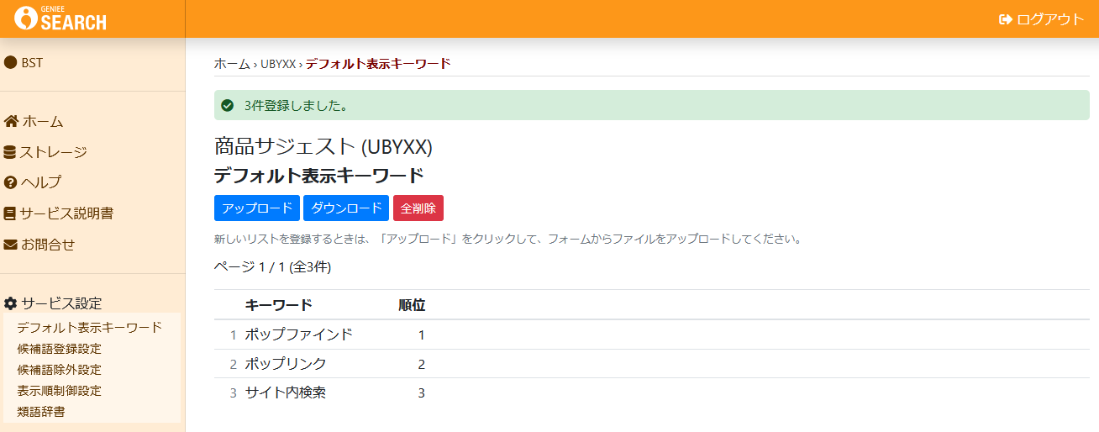
Task: Click the red 全削除 button
Action: (x=418, y=208)
